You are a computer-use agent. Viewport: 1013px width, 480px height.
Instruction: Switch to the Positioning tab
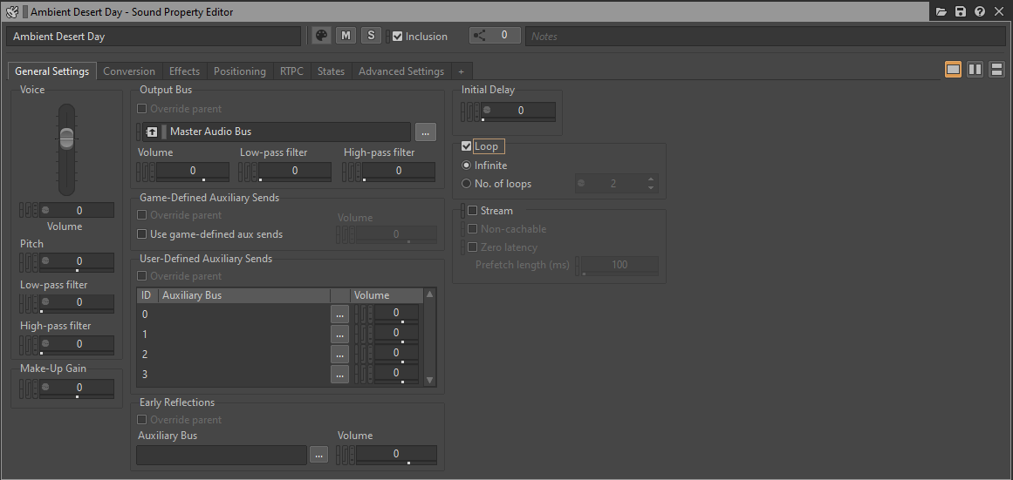pyautogui.click(x=240, y=71)
